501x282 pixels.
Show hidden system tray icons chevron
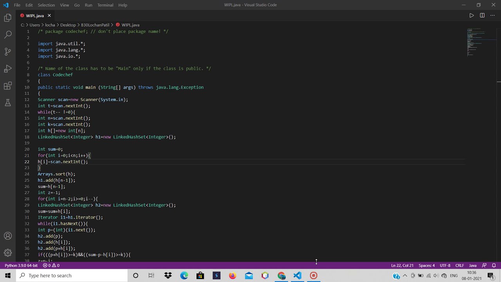(x=405, y=276)
